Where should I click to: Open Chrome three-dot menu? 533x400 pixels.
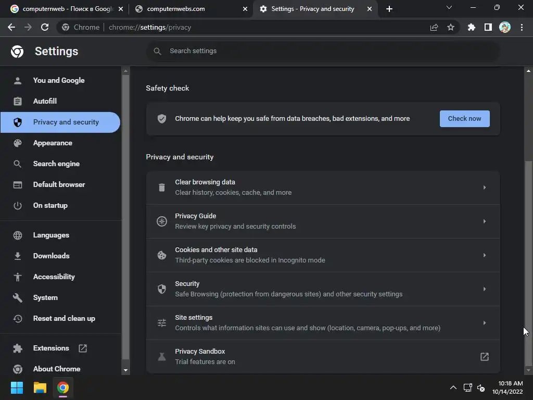point(522,27)
